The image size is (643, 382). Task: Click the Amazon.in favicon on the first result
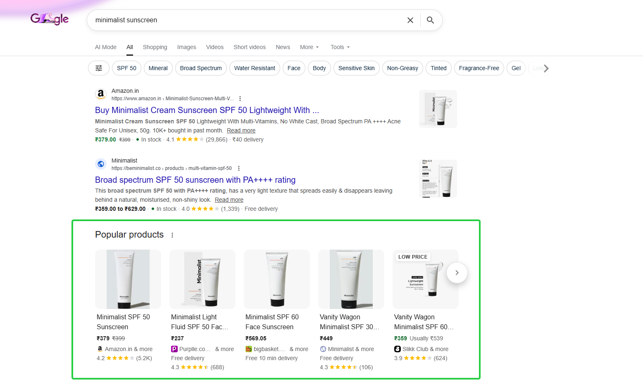coord(101,94)
